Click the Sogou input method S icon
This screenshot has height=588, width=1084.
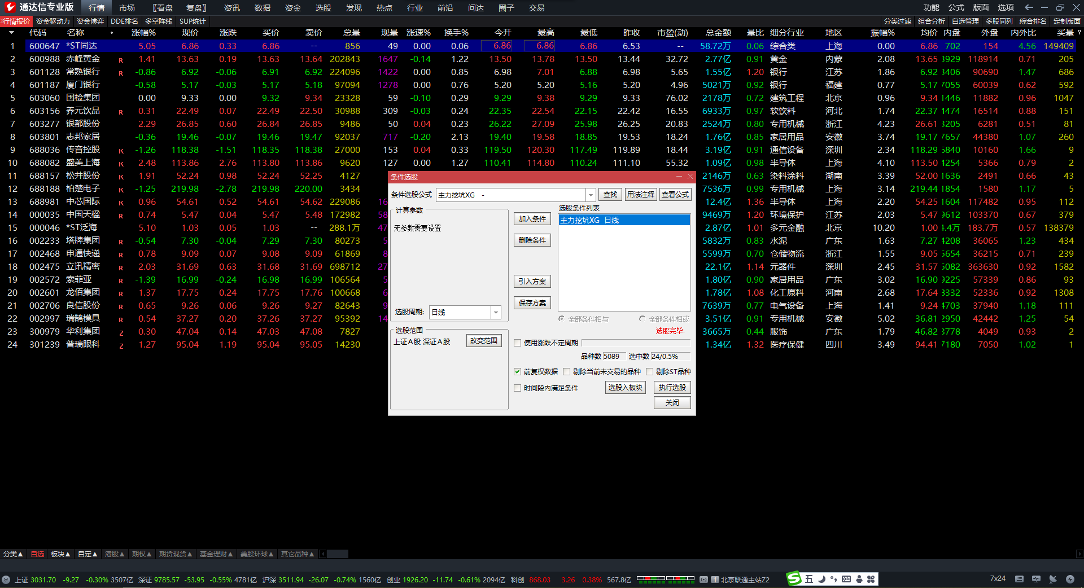coord(794,579)
